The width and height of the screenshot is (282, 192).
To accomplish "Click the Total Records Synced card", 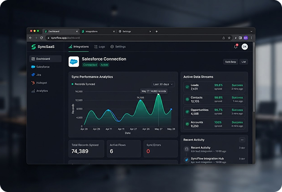I will click(86, 149).
